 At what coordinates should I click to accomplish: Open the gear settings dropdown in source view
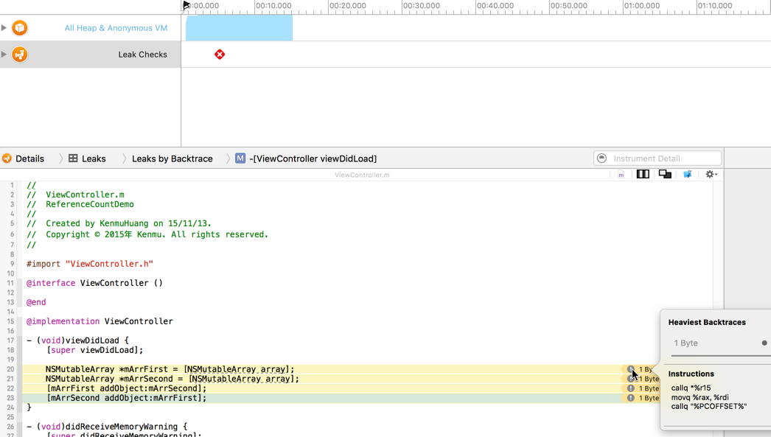coord(711,175)
